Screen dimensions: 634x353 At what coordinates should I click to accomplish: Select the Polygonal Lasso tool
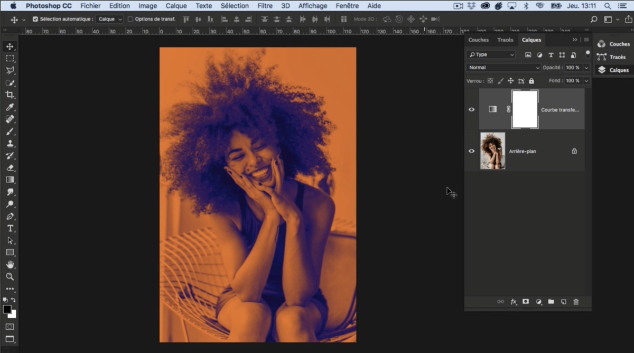10,71
